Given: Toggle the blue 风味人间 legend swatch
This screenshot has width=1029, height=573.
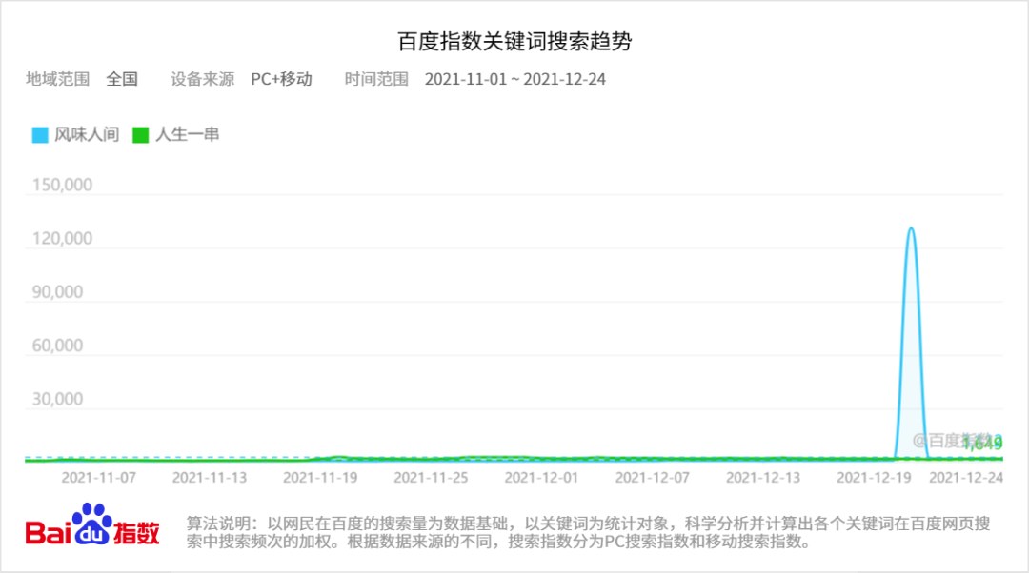Looking at the screenshot, I should coord(40,135).
